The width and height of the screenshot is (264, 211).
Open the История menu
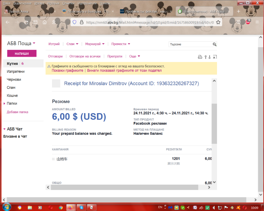[53, 3]
